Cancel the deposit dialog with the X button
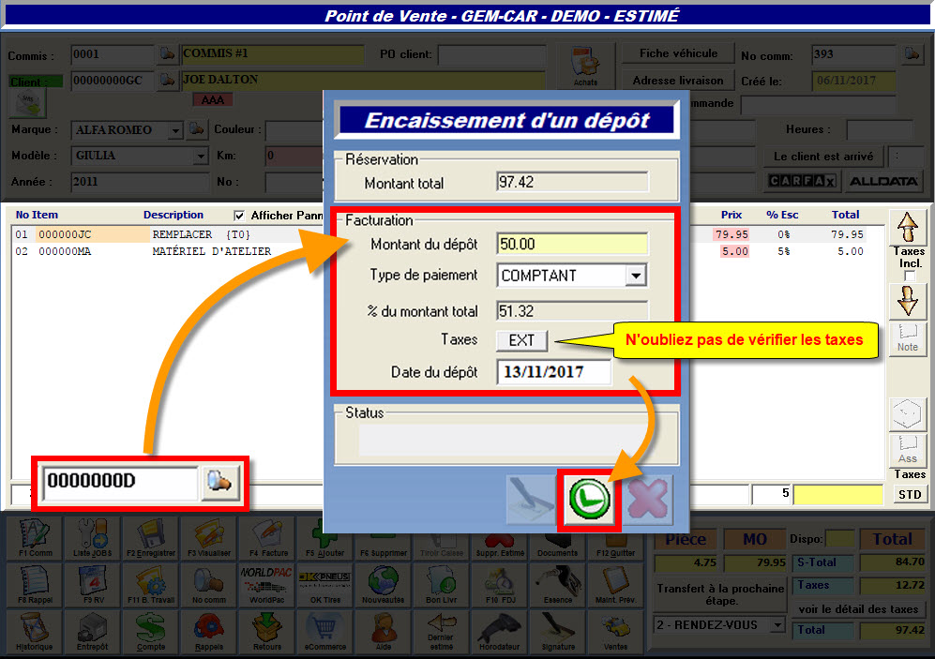 point(648,500)
